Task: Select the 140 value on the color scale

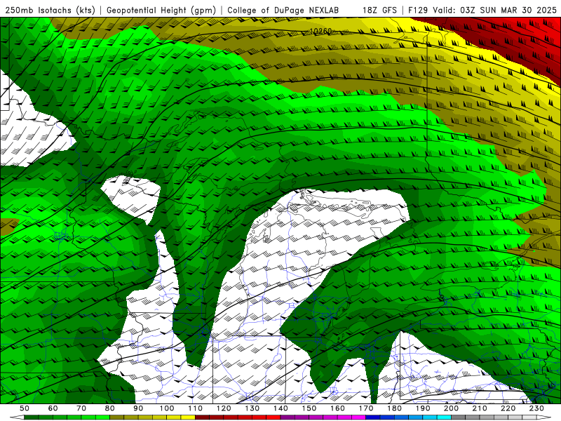Action: pyautogui.click(x=280, y=408)
